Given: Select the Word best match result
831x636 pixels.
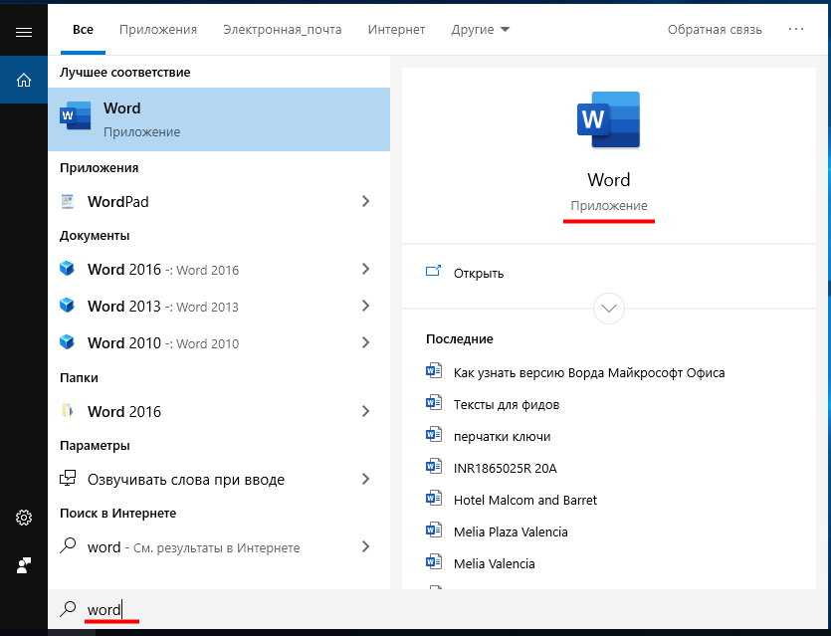Looking at the screenshot, I should tap(219, 119).
